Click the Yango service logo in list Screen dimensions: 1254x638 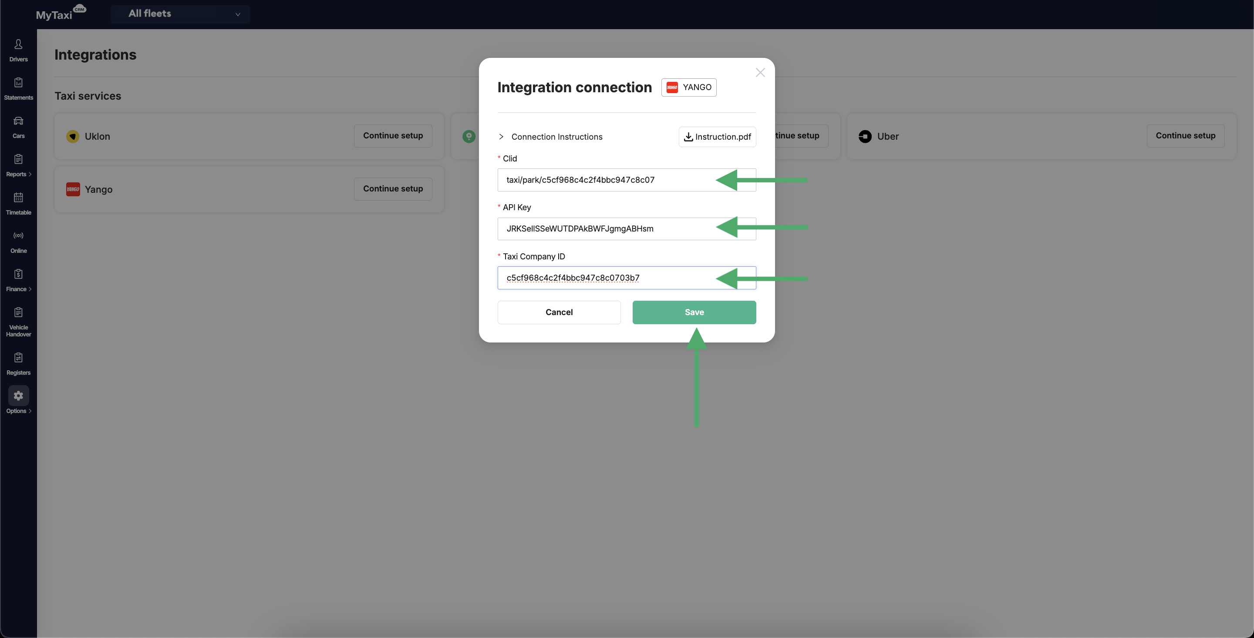(73, 189)
